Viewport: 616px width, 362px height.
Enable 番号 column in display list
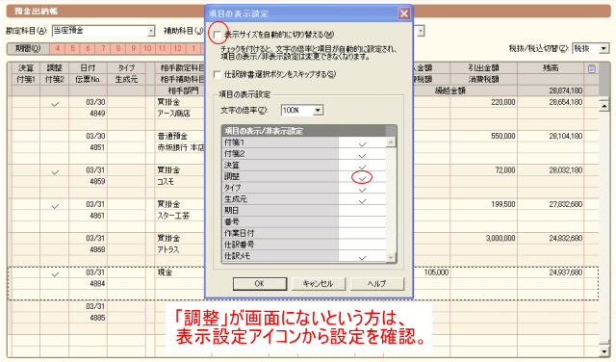coord(362,222)
